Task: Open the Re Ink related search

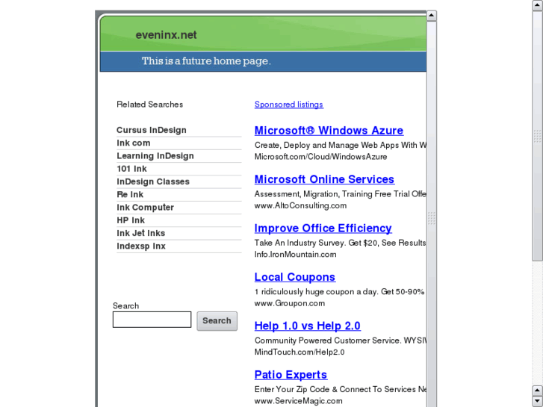Action: pos(130,194)
